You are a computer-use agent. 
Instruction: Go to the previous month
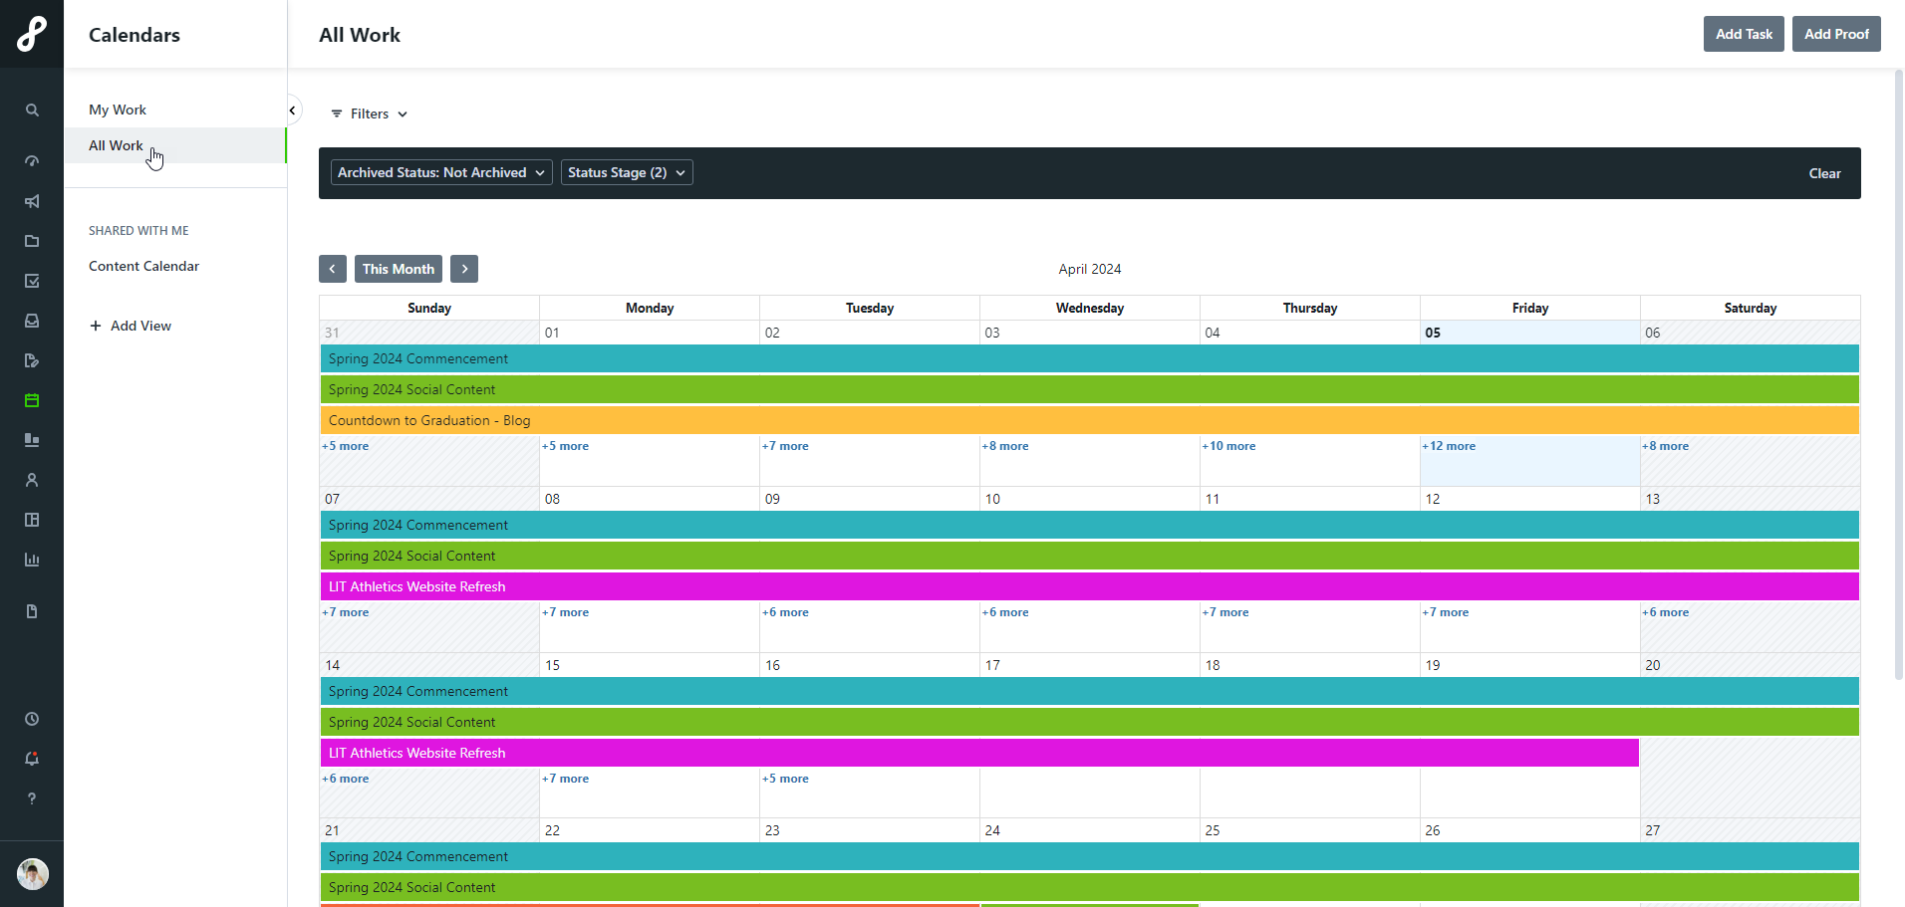point(333,269)
